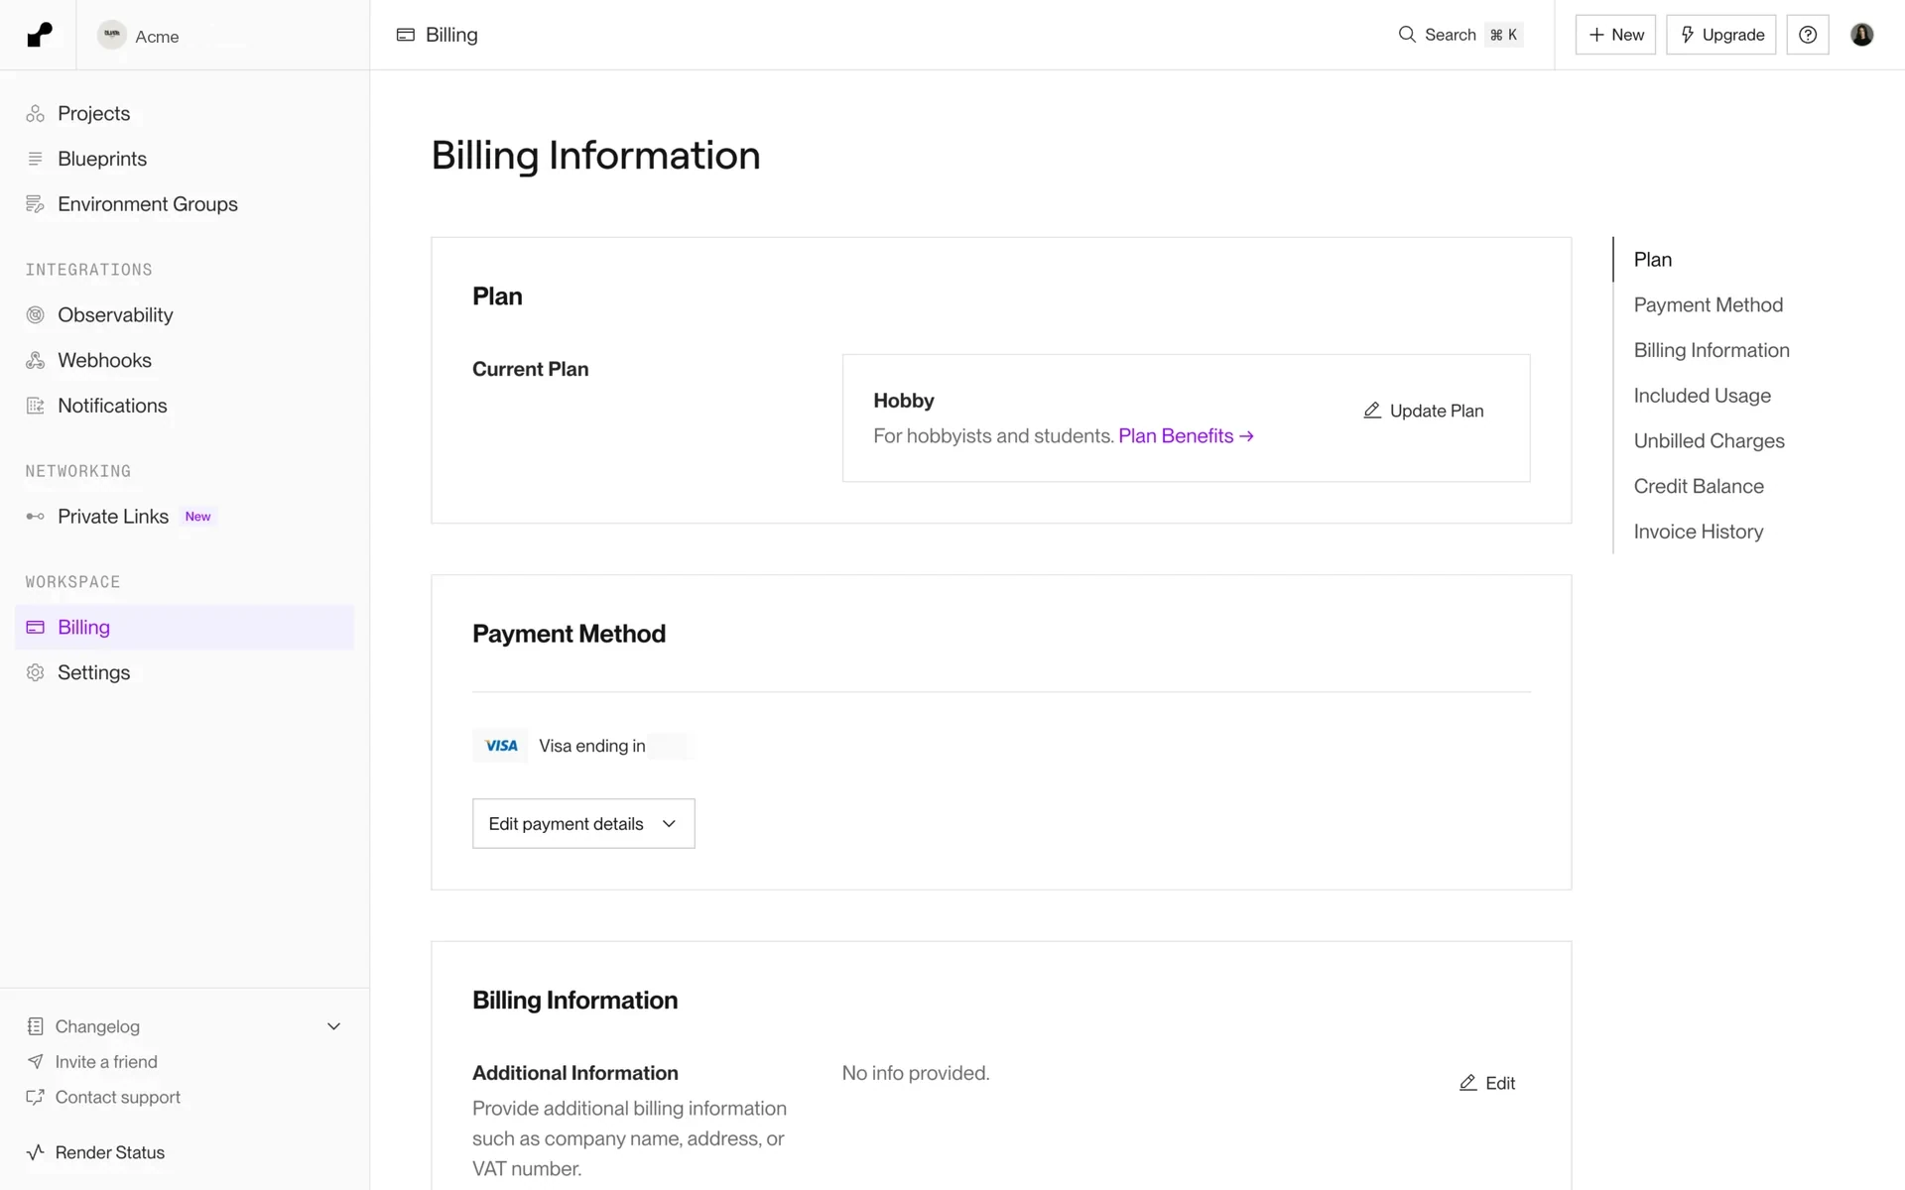
Task: Jump to Payment Method section
Action: tap(1709, 305)
